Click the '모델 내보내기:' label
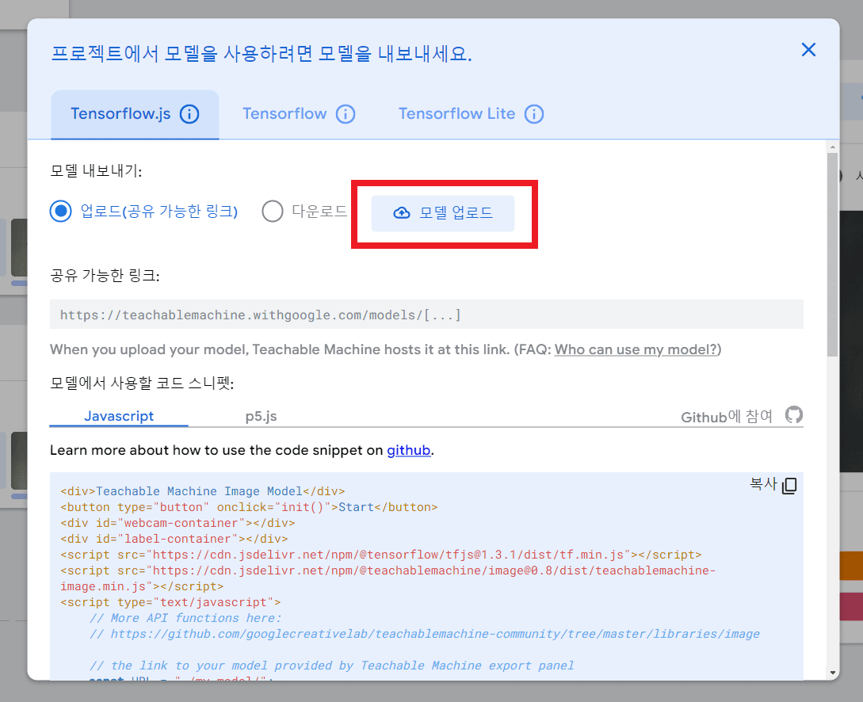 pyautogui.click(x=96, y=171)
